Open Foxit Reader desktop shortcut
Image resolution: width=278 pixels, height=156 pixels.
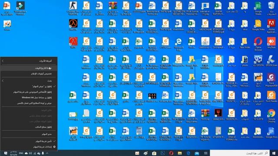(271, 97)
